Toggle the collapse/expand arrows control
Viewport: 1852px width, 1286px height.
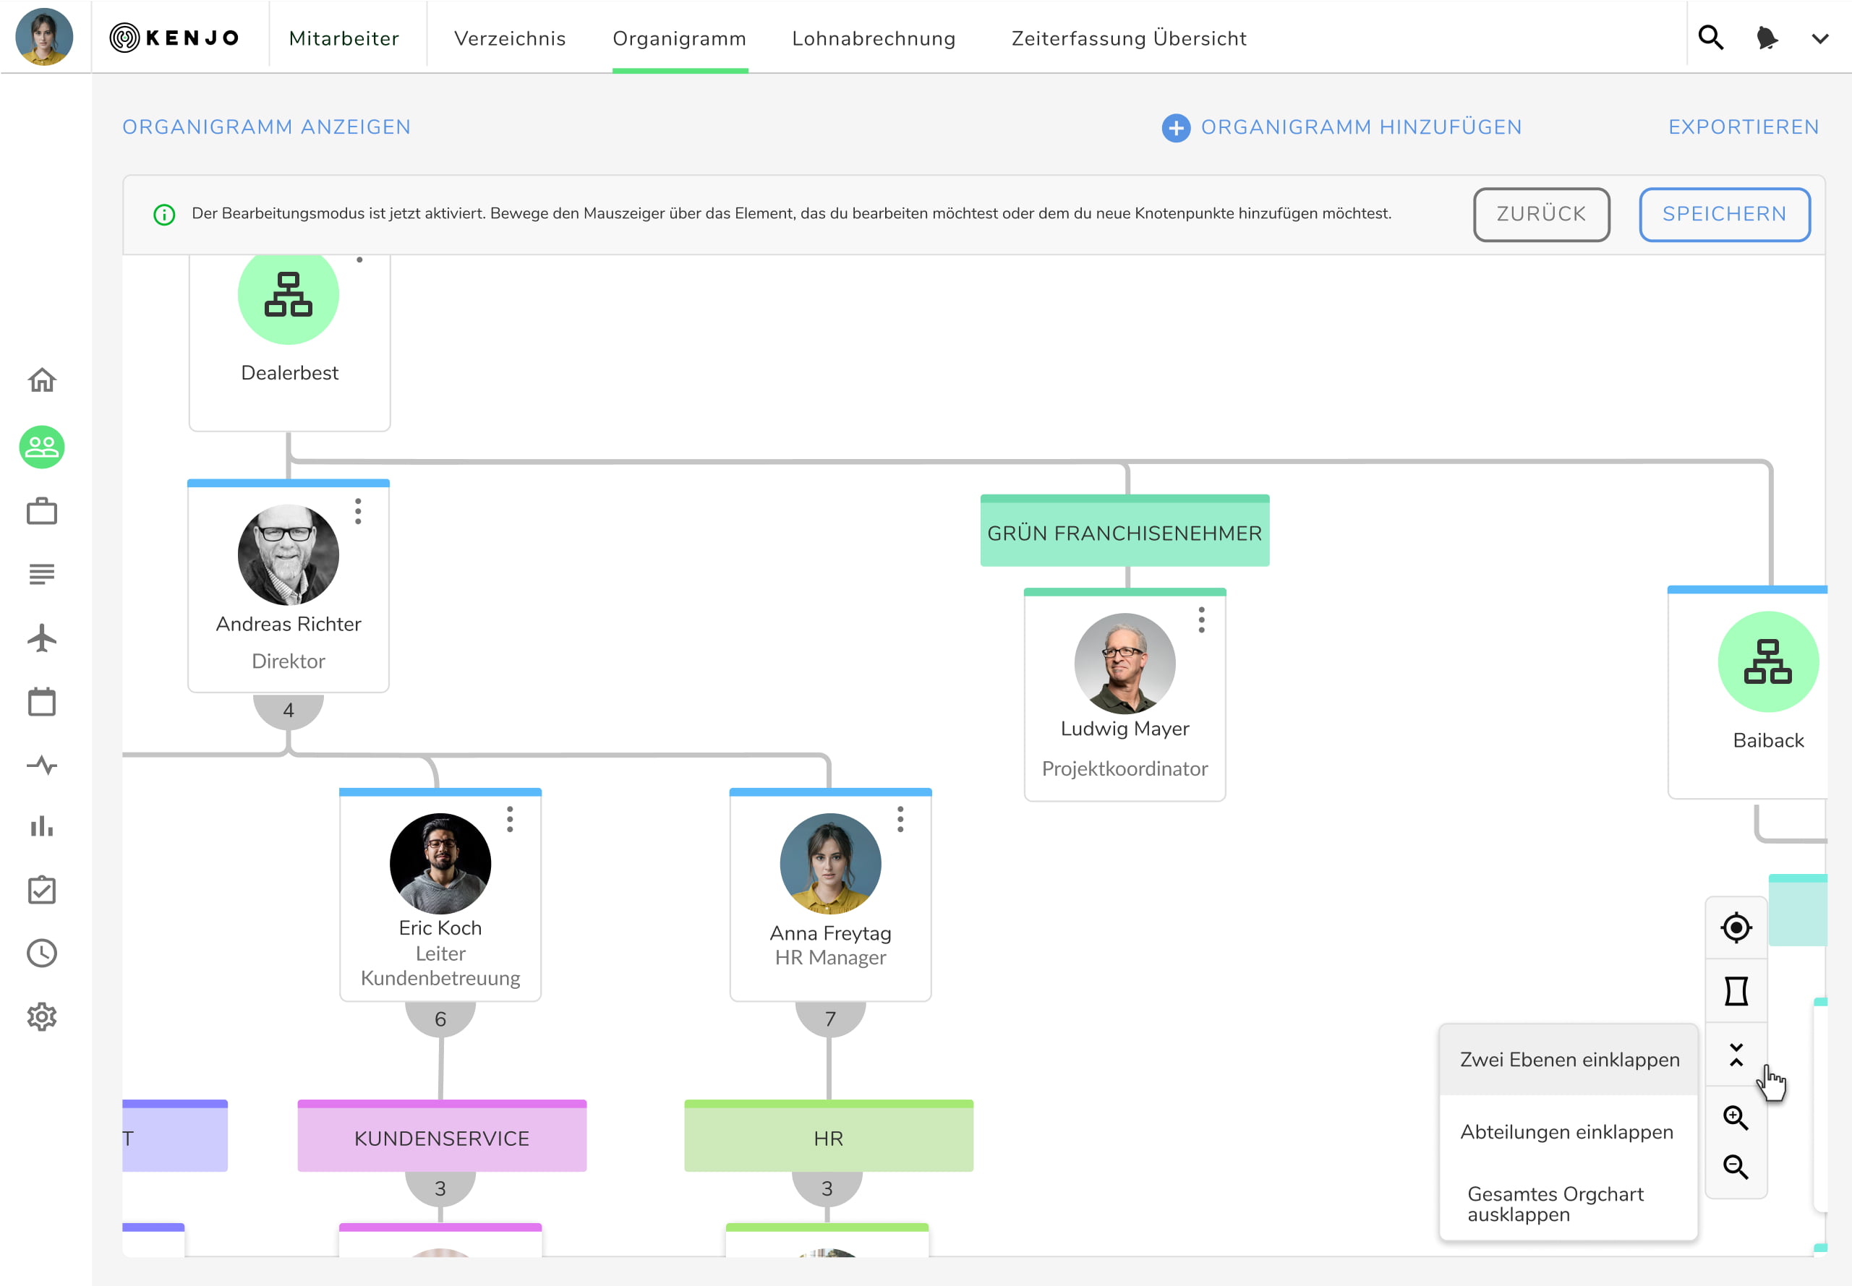1737,1055
